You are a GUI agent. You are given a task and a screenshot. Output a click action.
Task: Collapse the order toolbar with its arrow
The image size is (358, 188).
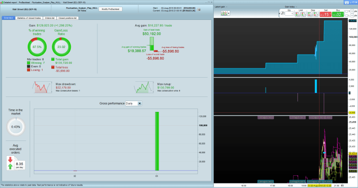pos(279,14)
